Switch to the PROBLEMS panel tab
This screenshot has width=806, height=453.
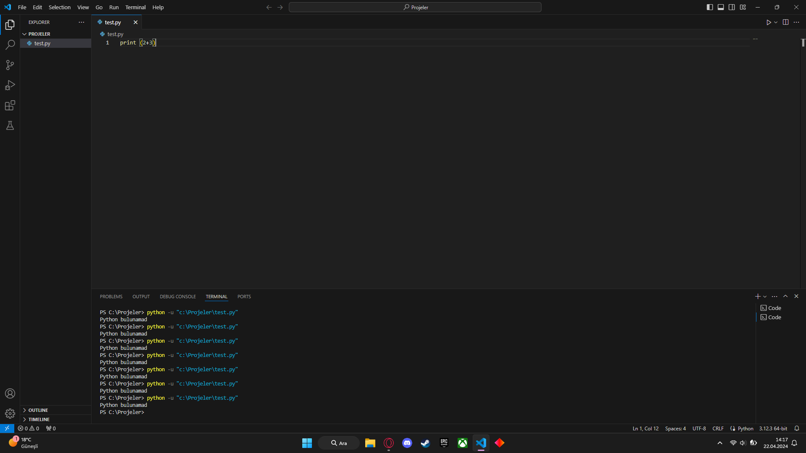point(111,297)
